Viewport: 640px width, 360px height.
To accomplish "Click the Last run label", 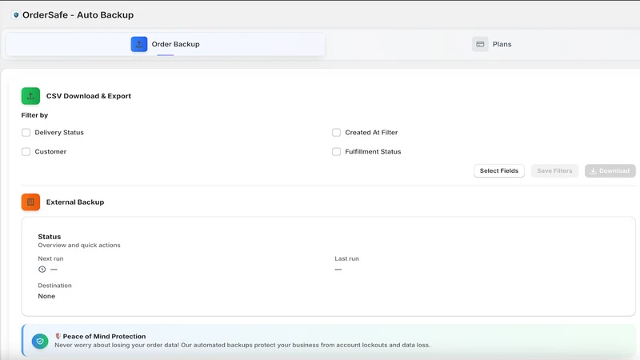I will coord(347,258).
